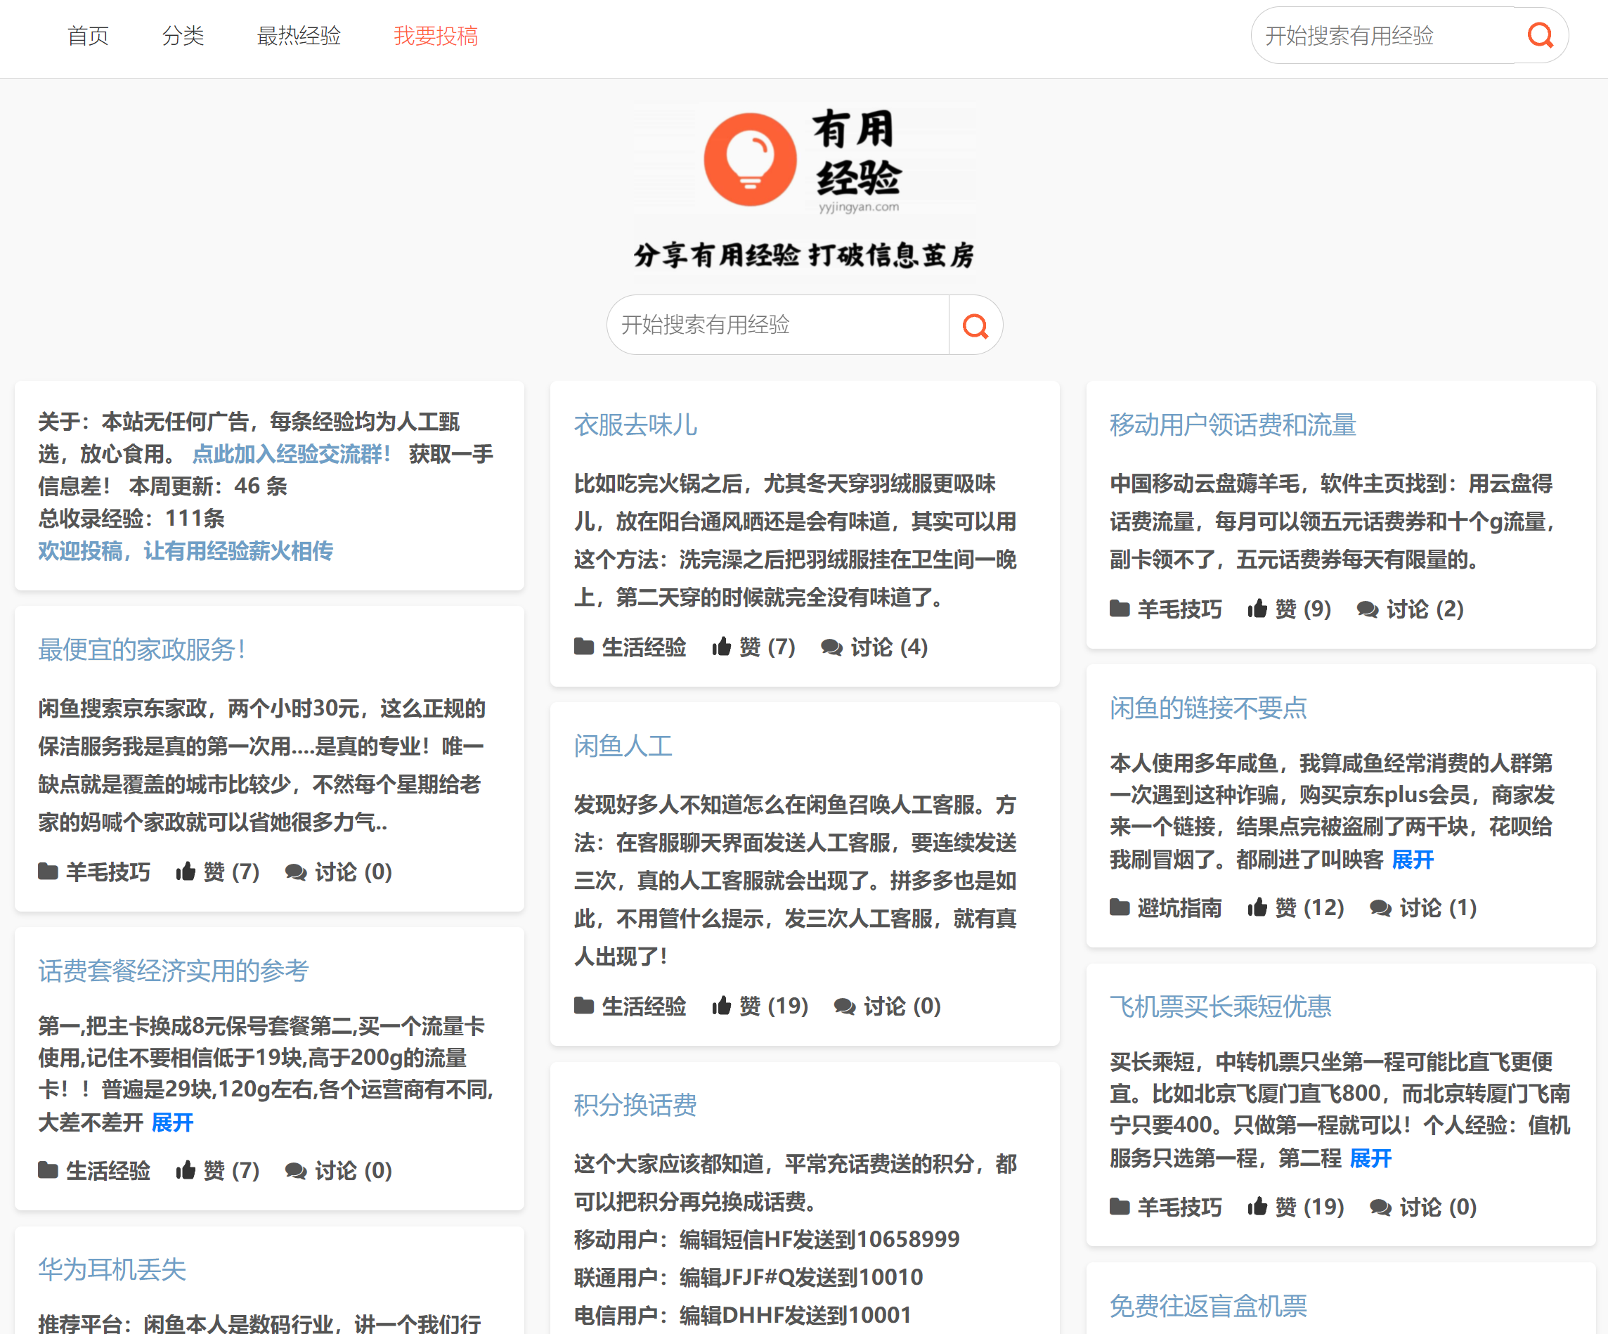Open the 分类 navigation item
The height and width of the screenshot is (1334, 1608).
(183, 36)
